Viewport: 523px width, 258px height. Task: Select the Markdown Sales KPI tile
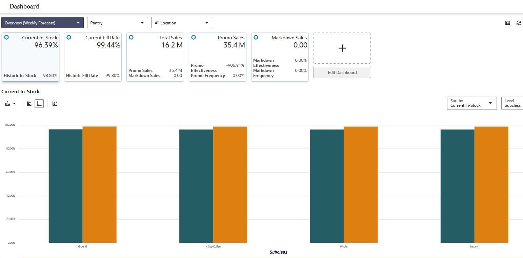coord(280,57)
